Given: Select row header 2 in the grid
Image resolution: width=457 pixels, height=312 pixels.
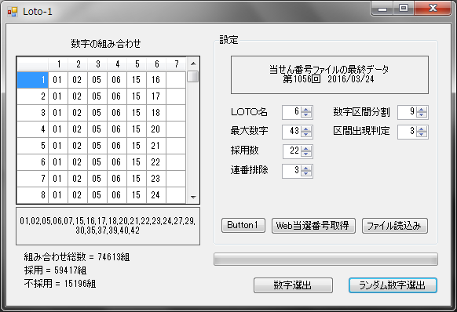Looking at the screenshot, I should [x=32, y=96].
